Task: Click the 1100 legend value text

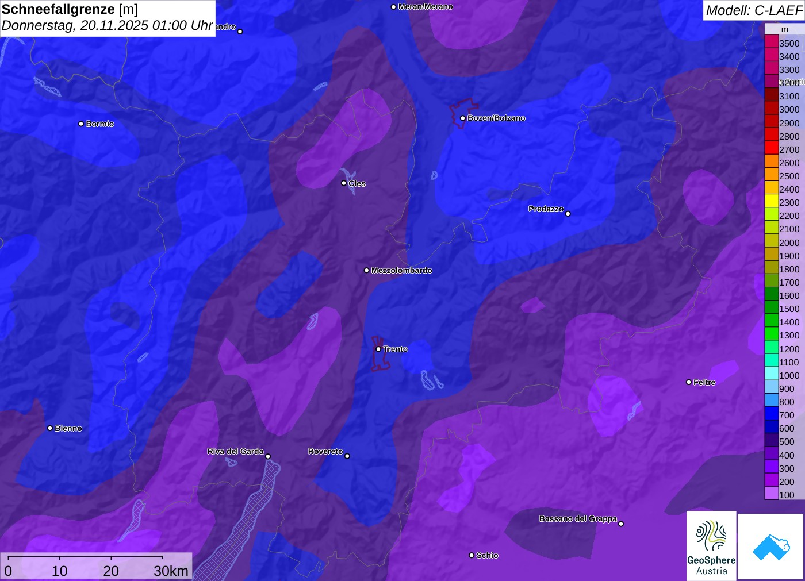Action: point(789,362)
